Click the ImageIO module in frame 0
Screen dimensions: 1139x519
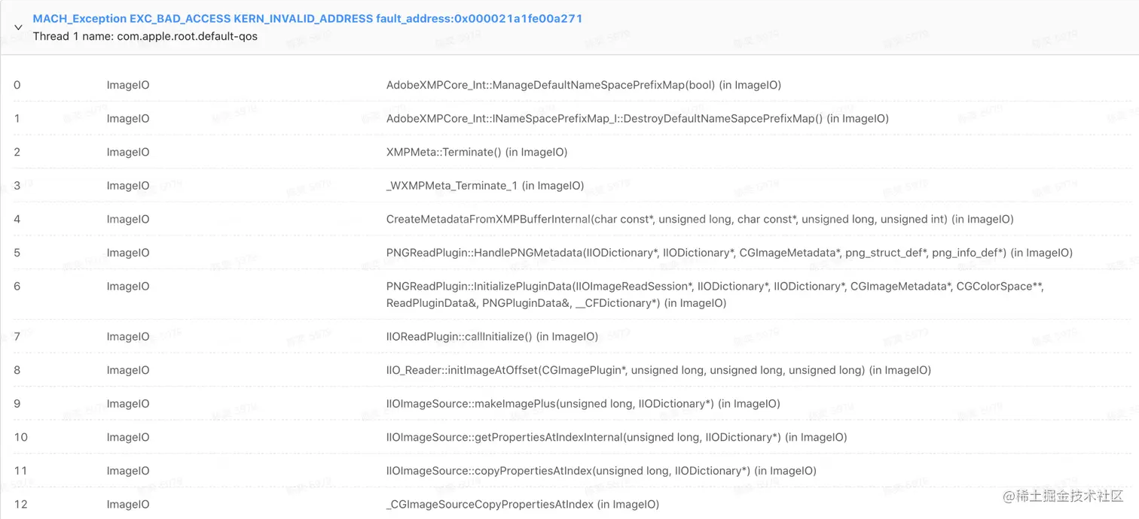pos(128,85)
